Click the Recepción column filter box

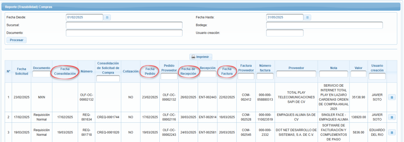208,74
